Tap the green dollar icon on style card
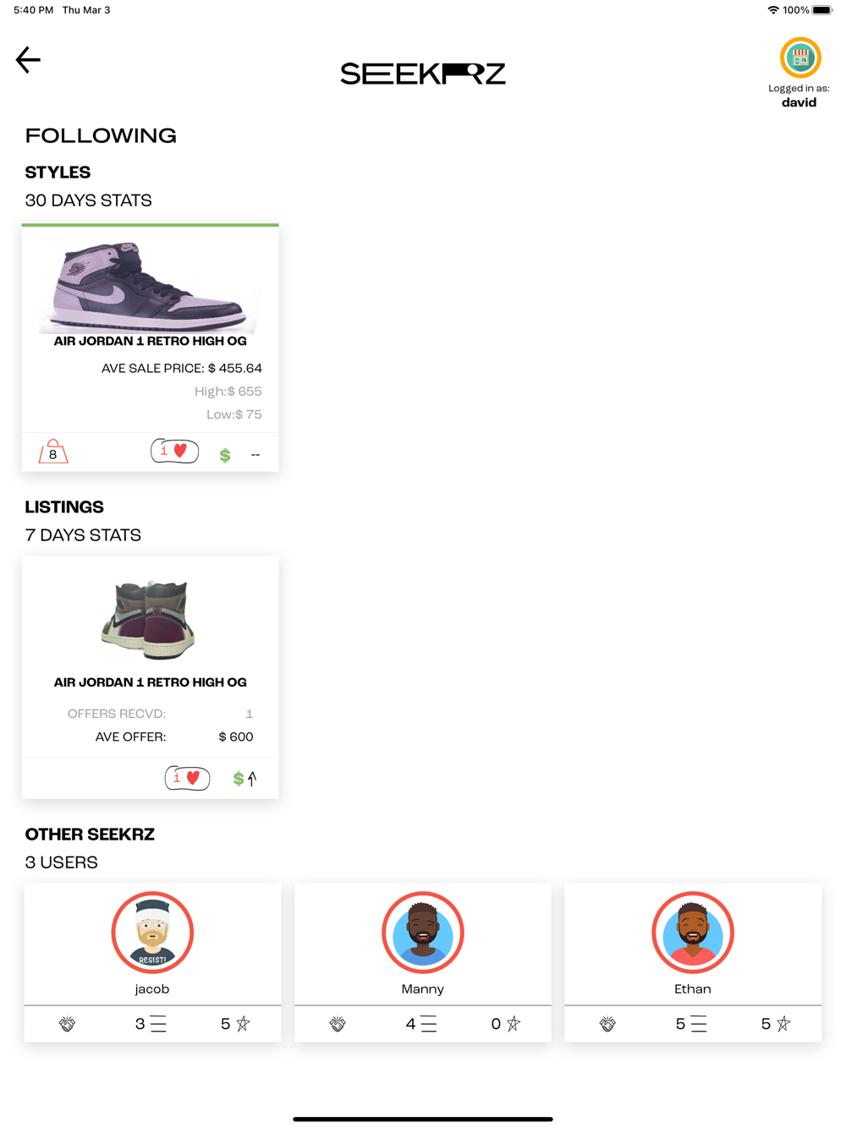The height and width of the screenshot is (1128, 846). coord(225,455)
